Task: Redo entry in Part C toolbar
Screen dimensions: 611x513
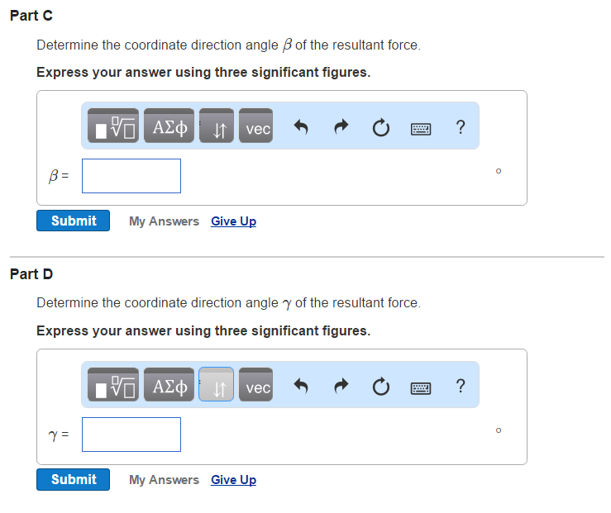Action: click(x=341, y=127)
